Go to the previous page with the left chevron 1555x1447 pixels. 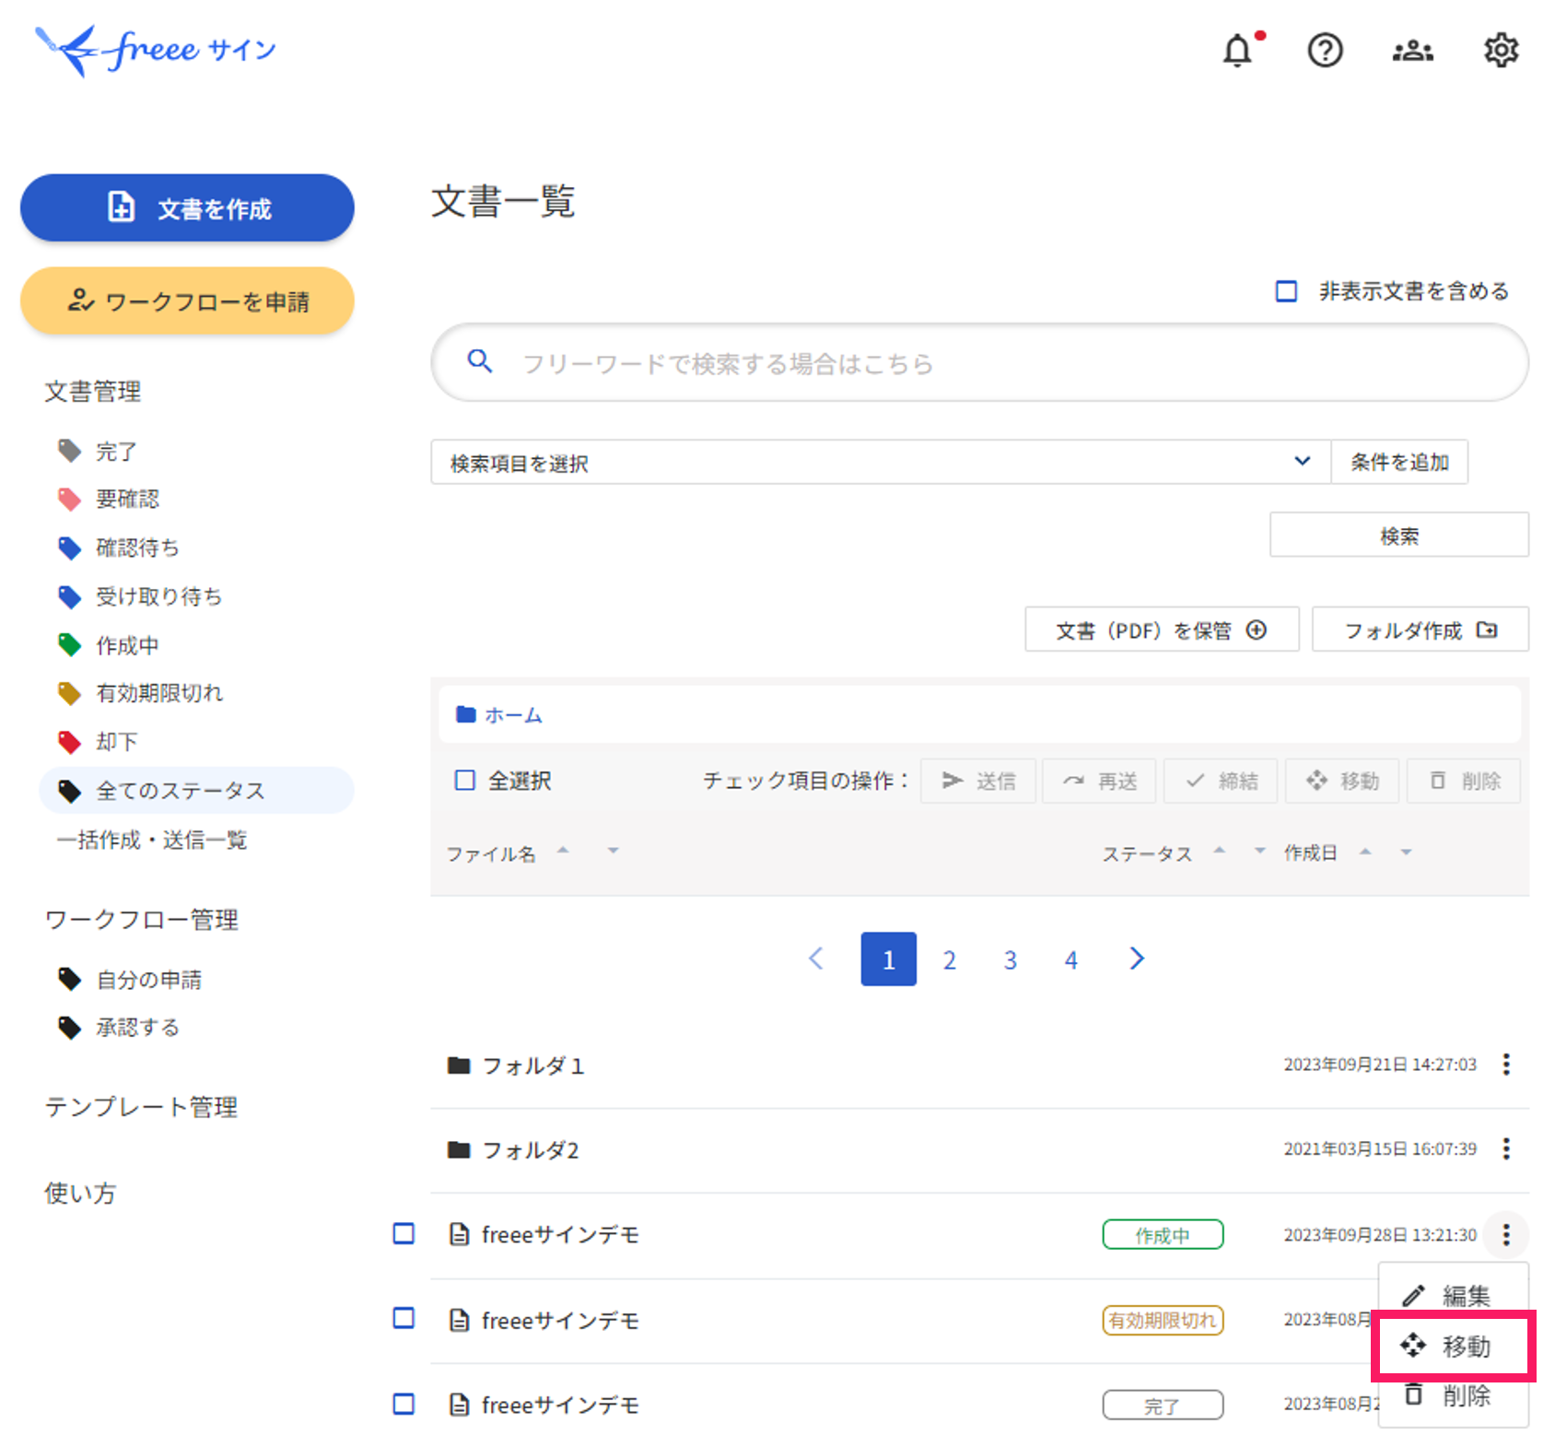816,959
